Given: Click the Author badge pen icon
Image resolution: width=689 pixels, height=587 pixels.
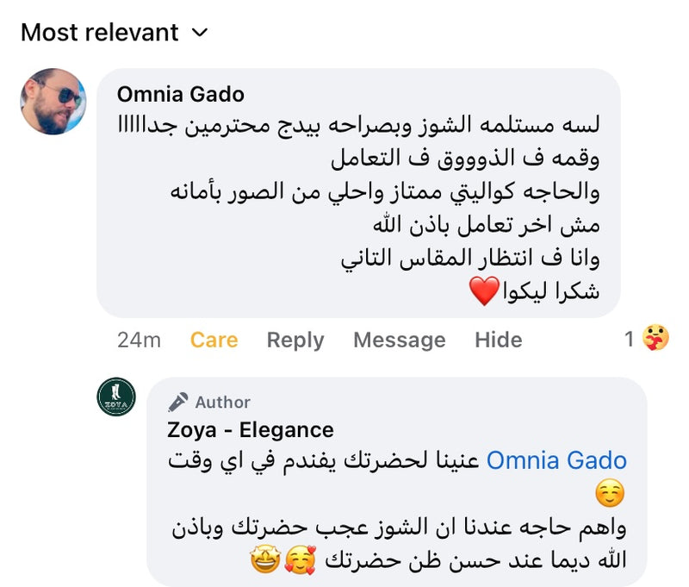Looking at the screenshot, I should [178, 402].
